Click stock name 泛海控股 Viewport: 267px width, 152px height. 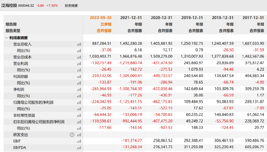(x=9, y=6)
